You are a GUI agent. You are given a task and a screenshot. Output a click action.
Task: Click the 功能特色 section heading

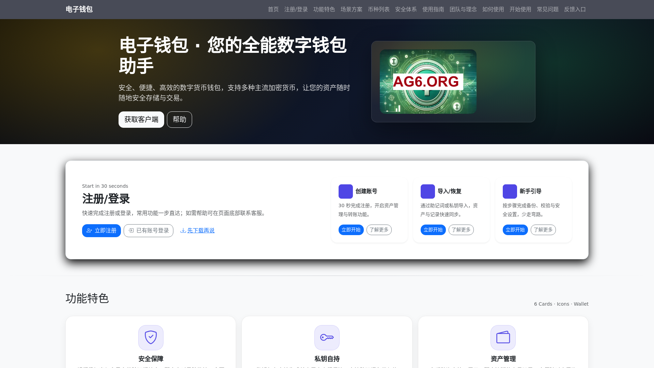click(x=87, y=298)
